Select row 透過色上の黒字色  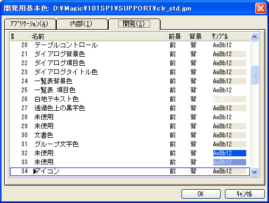(130, 108)
